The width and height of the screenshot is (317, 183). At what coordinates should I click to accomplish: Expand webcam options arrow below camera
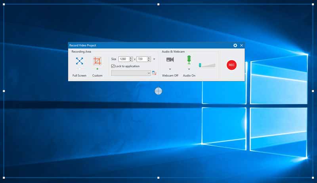pos(170,69)
